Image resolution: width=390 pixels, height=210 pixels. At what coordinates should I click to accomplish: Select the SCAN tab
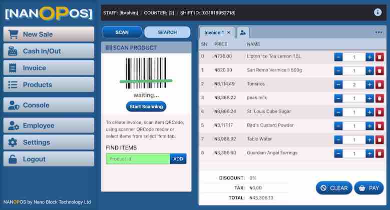coord(122,32)
